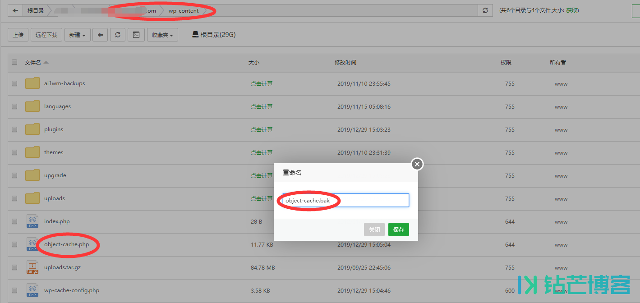Click the refresh icon beside path bar

(485, 11)
